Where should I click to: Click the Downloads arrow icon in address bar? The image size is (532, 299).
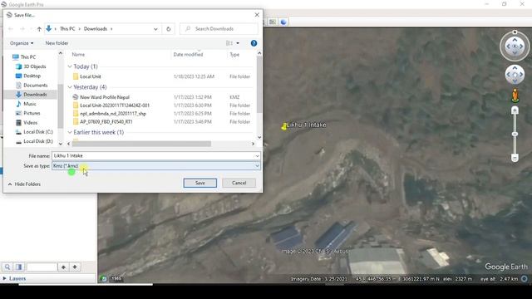click(49, 29)
